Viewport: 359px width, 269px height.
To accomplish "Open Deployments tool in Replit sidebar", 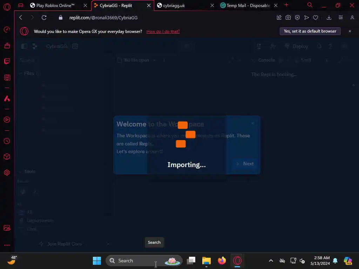I will [x=36, y=221].
